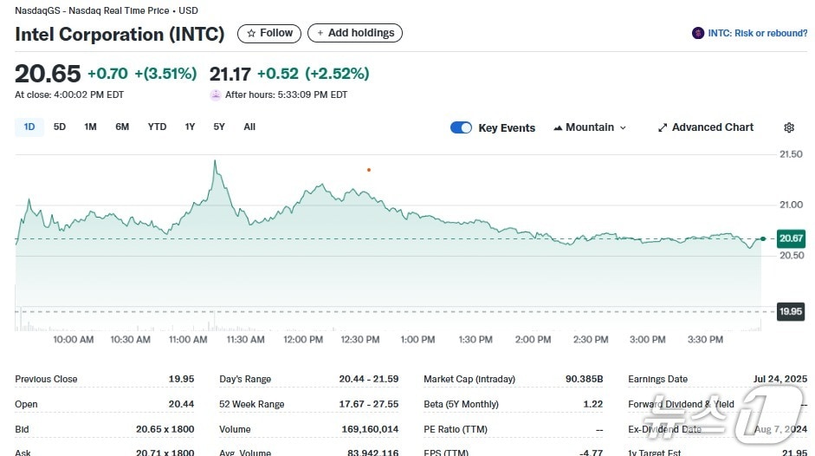
Task: Toggle Key Events switch off
Action: [x=461, y=127]
